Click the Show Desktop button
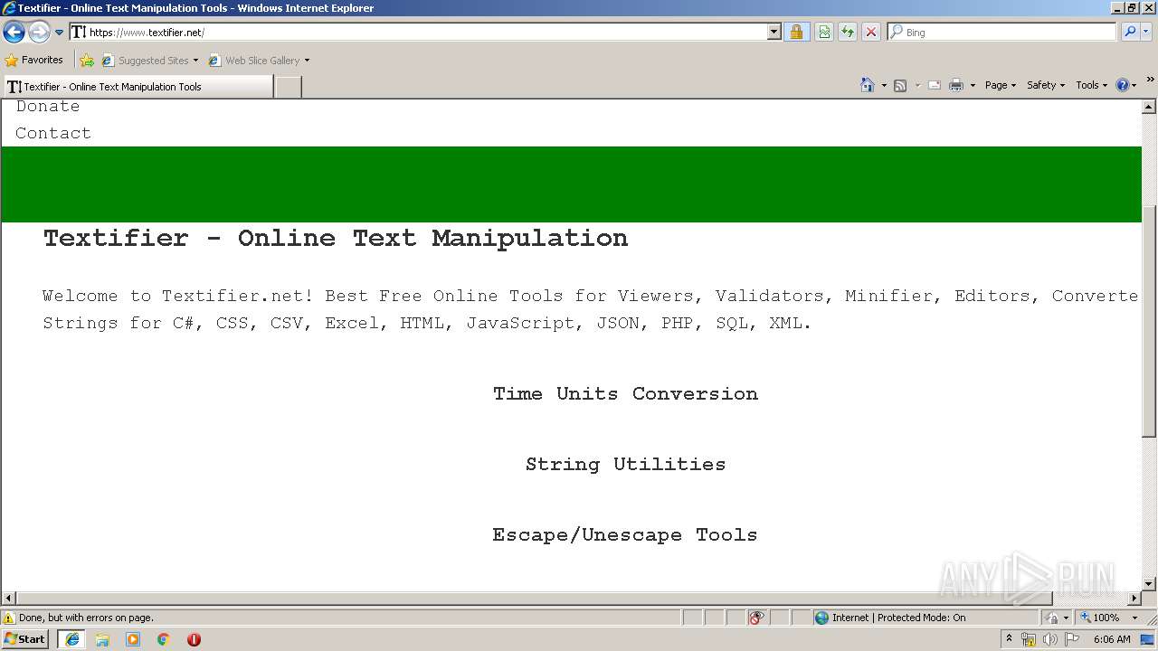This screenshot has width=1158, height=651. click(1149, 639)
